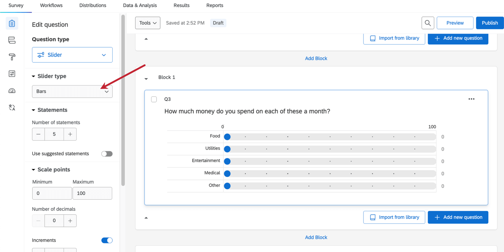Increase the number of statements
504x252 pixels.
70,134
